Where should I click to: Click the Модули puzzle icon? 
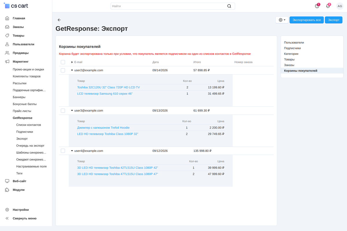tap(7, 190)
